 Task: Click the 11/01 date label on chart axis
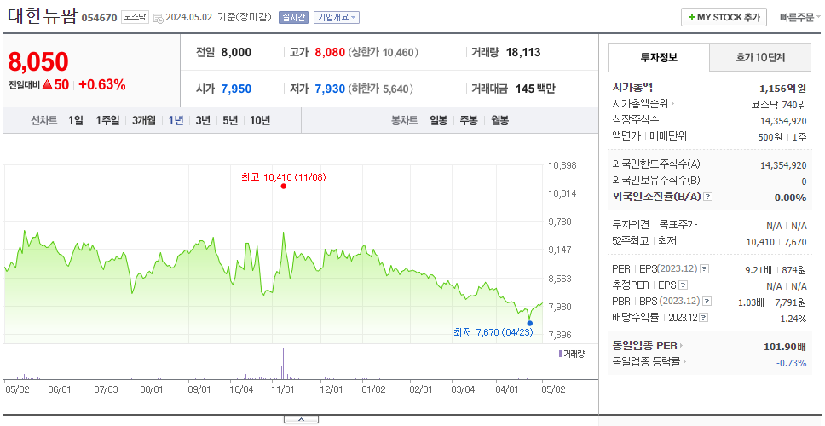283,389
